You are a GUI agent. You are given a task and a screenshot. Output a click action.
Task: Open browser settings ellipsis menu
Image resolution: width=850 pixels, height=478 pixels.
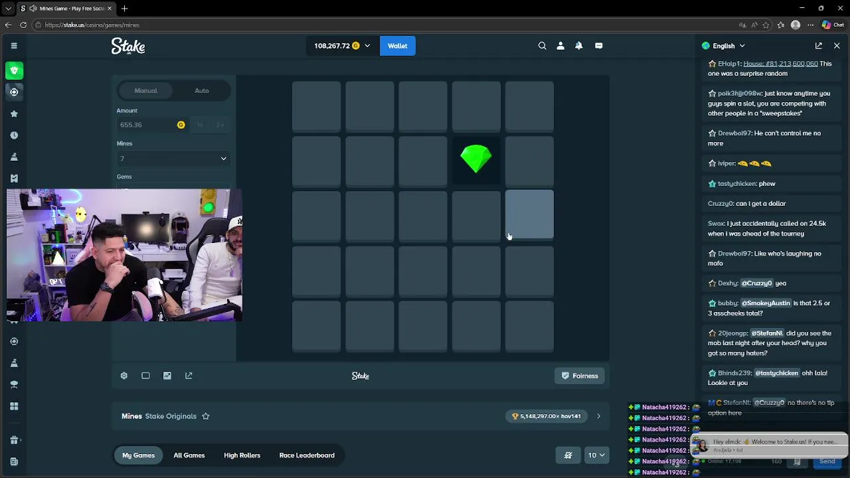tap(811, 25)
